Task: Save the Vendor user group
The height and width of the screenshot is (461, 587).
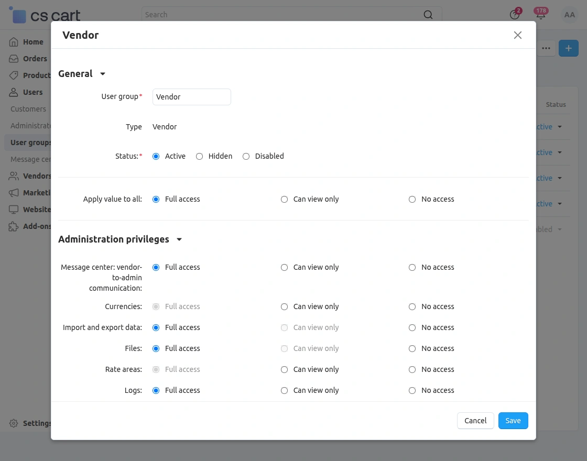Action: tap(513, 421)
